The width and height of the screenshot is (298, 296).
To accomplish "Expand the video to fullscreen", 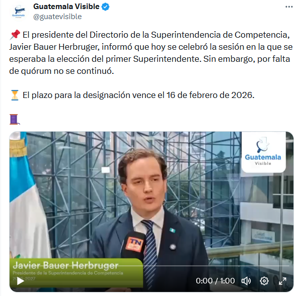I will [x=282, y=281].
